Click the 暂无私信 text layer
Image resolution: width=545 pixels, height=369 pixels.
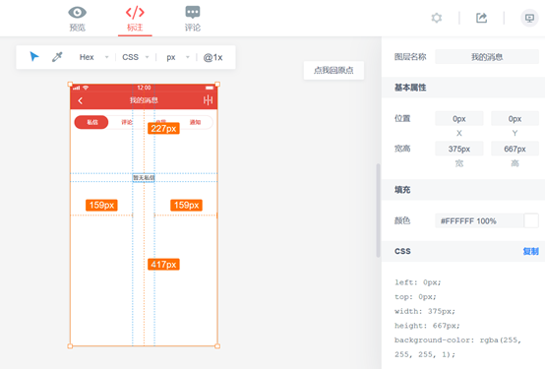(144, 178)
